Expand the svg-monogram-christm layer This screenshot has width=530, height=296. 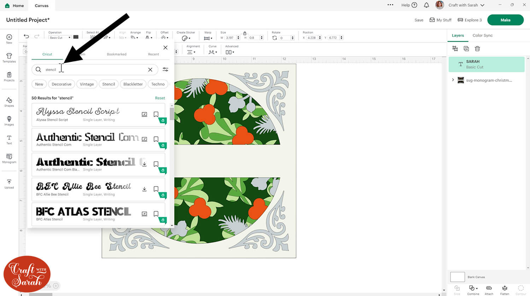[x=453, y=80]
